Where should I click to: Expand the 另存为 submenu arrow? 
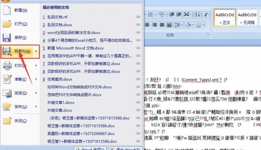click(x=36, y=51)
